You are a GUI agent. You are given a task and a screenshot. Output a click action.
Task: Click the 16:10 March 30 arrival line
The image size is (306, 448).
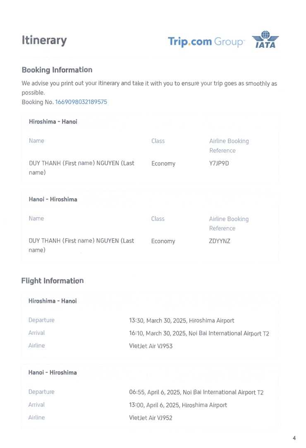pos(199,333)
